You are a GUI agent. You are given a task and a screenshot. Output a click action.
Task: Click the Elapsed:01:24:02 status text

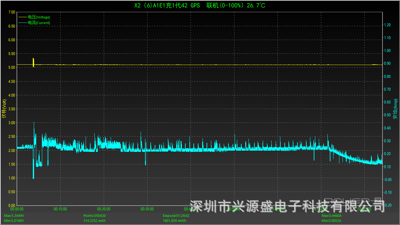[176, 216]
